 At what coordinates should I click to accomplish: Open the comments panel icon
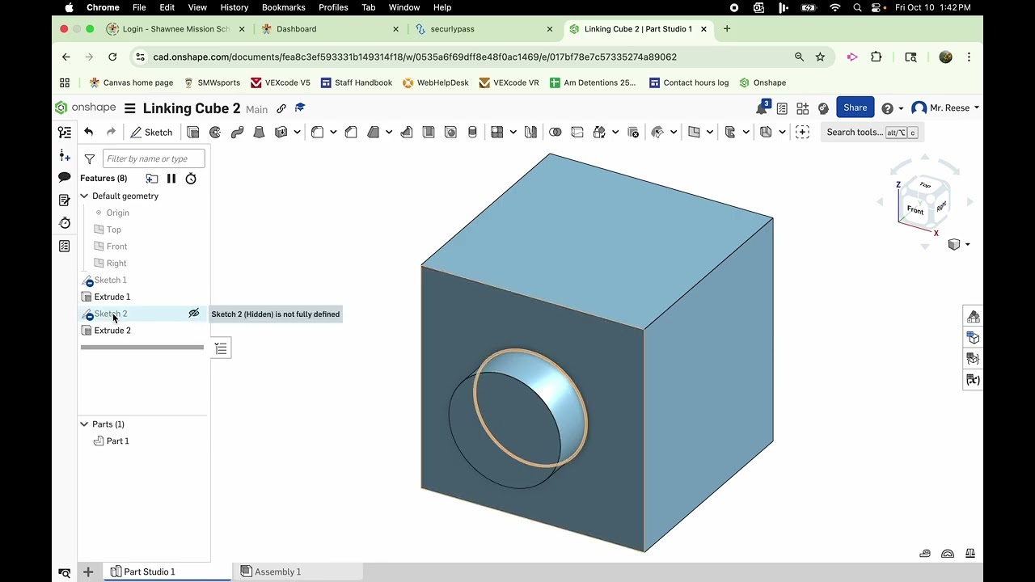click(x=65, y=177)
